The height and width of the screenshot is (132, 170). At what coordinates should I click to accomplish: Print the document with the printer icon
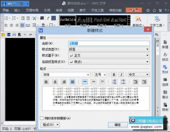(x=14, y=34)
